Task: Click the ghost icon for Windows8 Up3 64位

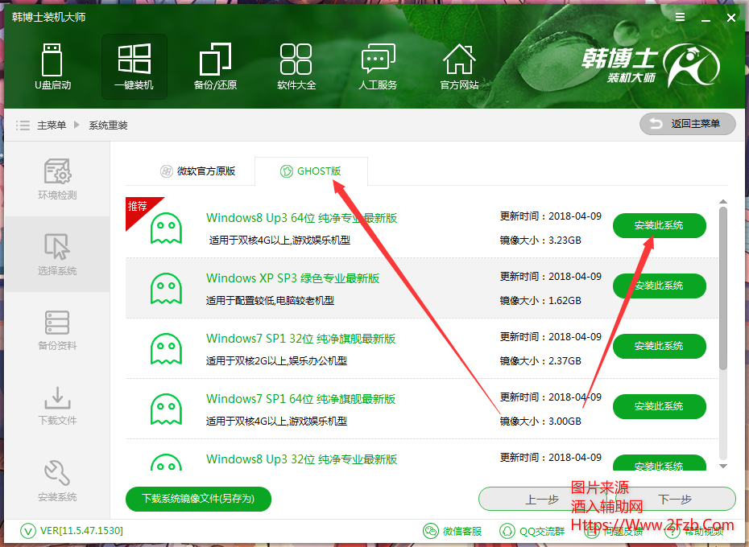Action: click(x=166, y=228)
